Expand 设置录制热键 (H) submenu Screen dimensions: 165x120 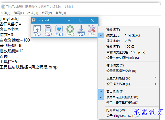coord(128,78)
